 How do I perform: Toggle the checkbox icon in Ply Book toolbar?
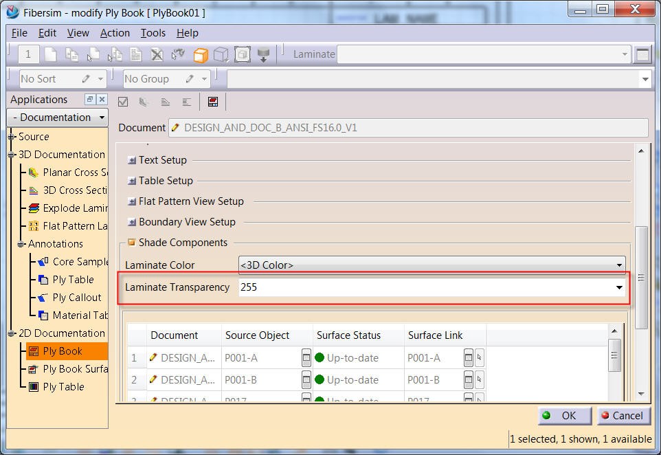(x=123, y=101)
